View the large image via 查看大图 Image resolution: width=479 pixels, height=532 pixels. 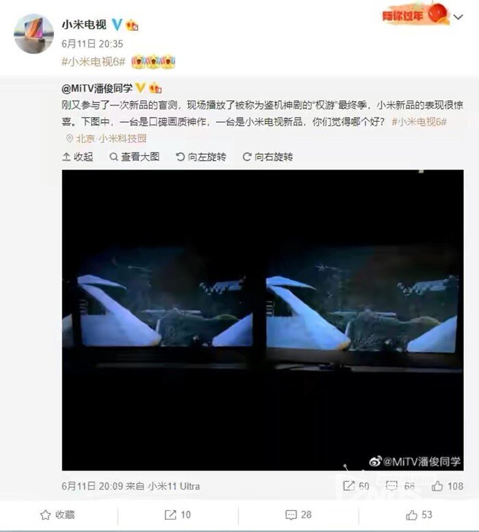click(x=134, y=157)
